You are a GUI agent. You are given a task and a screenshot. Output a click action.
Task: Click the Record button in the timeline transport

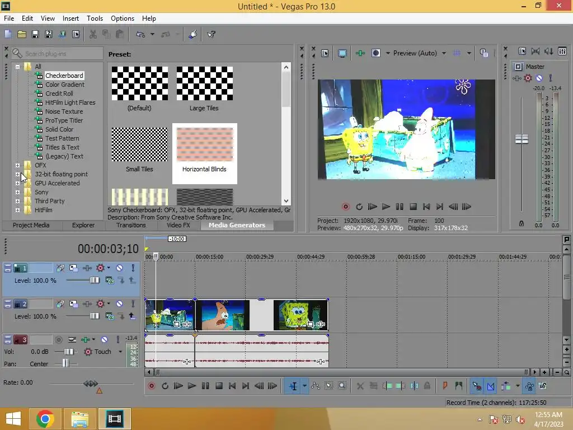tap(152, 386)
